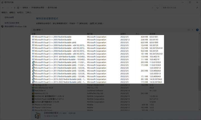201x120 pixels.
Task: Refresh the programs list
Action: click(x=157, y=8)
